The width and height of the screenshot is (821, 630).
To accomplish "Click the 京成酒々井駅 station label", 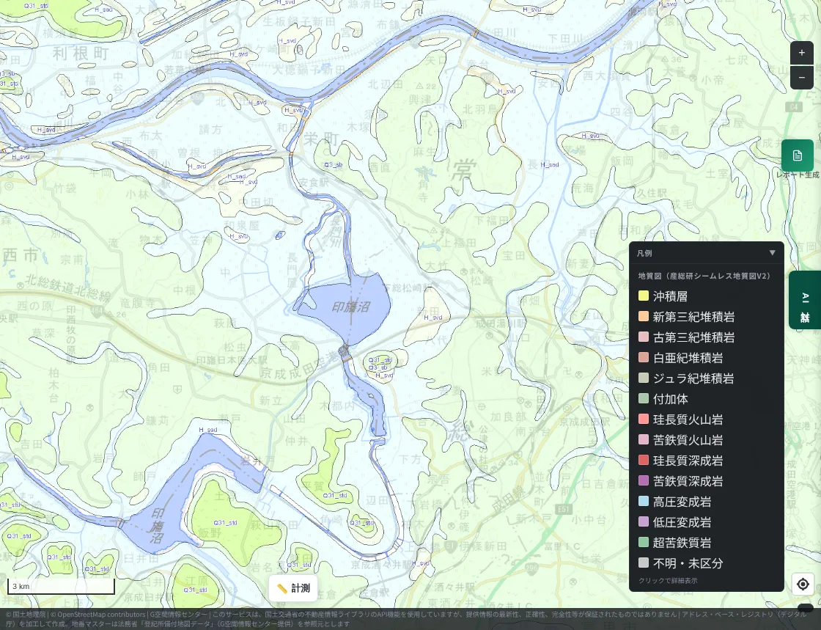I will click(380, 565).
